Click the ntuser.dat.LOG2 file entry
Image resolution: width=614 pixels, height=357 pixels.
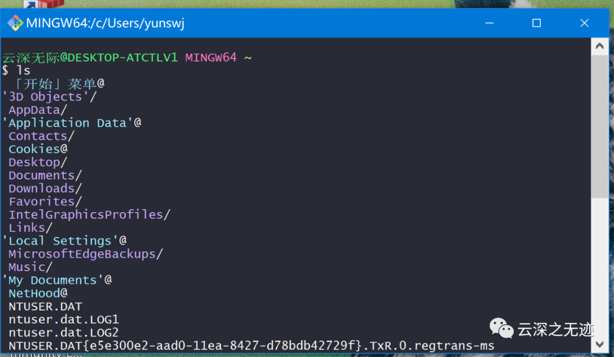coord(64,333)
